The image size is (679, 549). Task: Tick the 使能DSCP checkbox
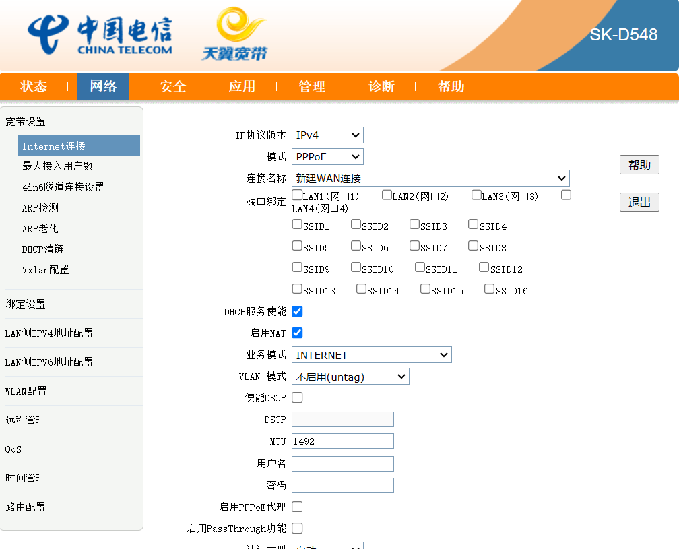click(x=297, y=397)
